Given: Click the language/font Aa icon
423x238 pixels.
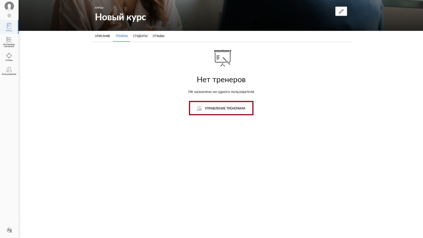Looking at the screenshot, I should coord(9,230).
